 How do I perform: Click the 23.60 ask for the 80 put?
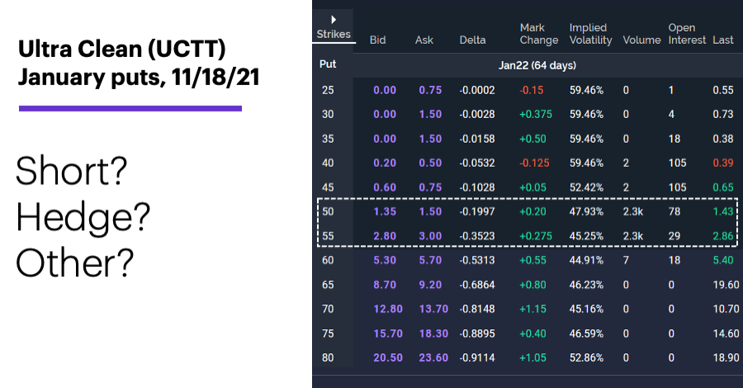(x=433, y=357)
